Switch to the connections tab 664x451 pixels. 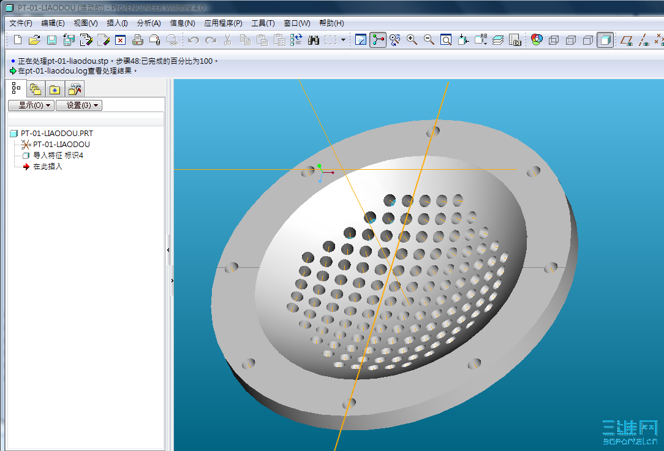(x=75, y=89)
